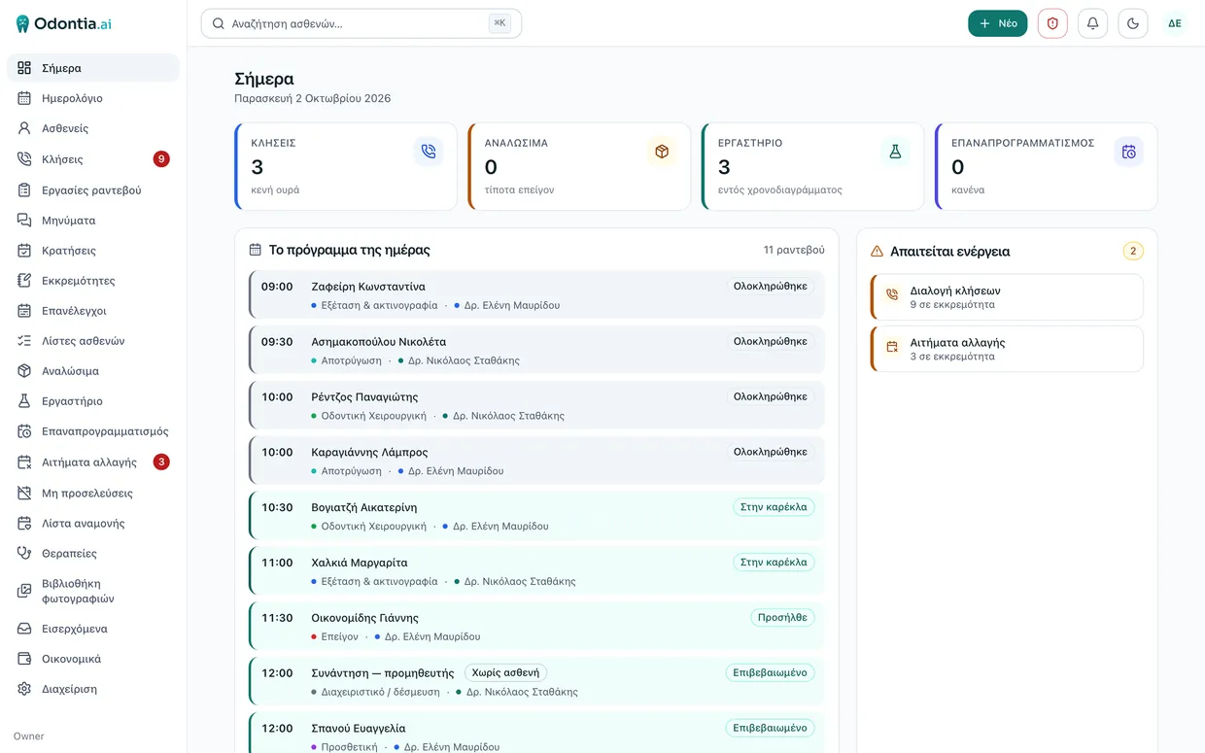Click the Νέο button
Screen dimensions: 1205x753
tap(997, 23)
